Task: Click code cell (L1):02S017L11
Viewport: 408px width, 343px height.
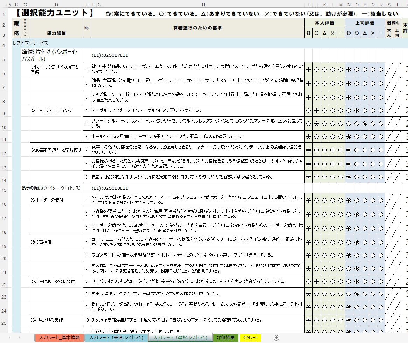Action: click(110, 55)
